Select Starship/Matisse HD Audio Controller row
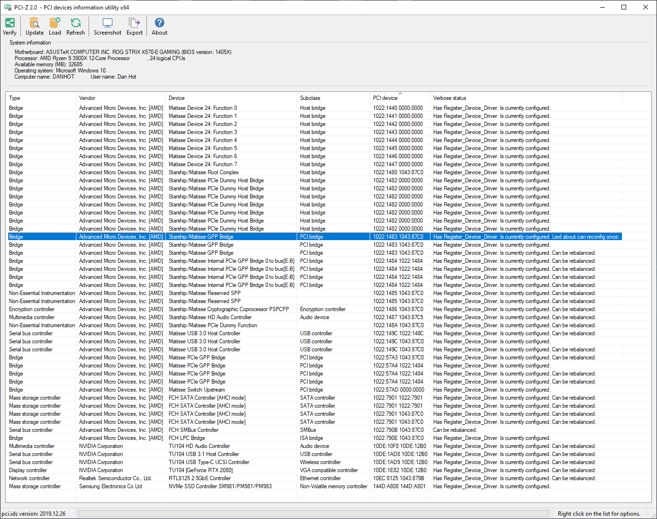This screenshot has width=657, height=519. click(x=315, y=317)
